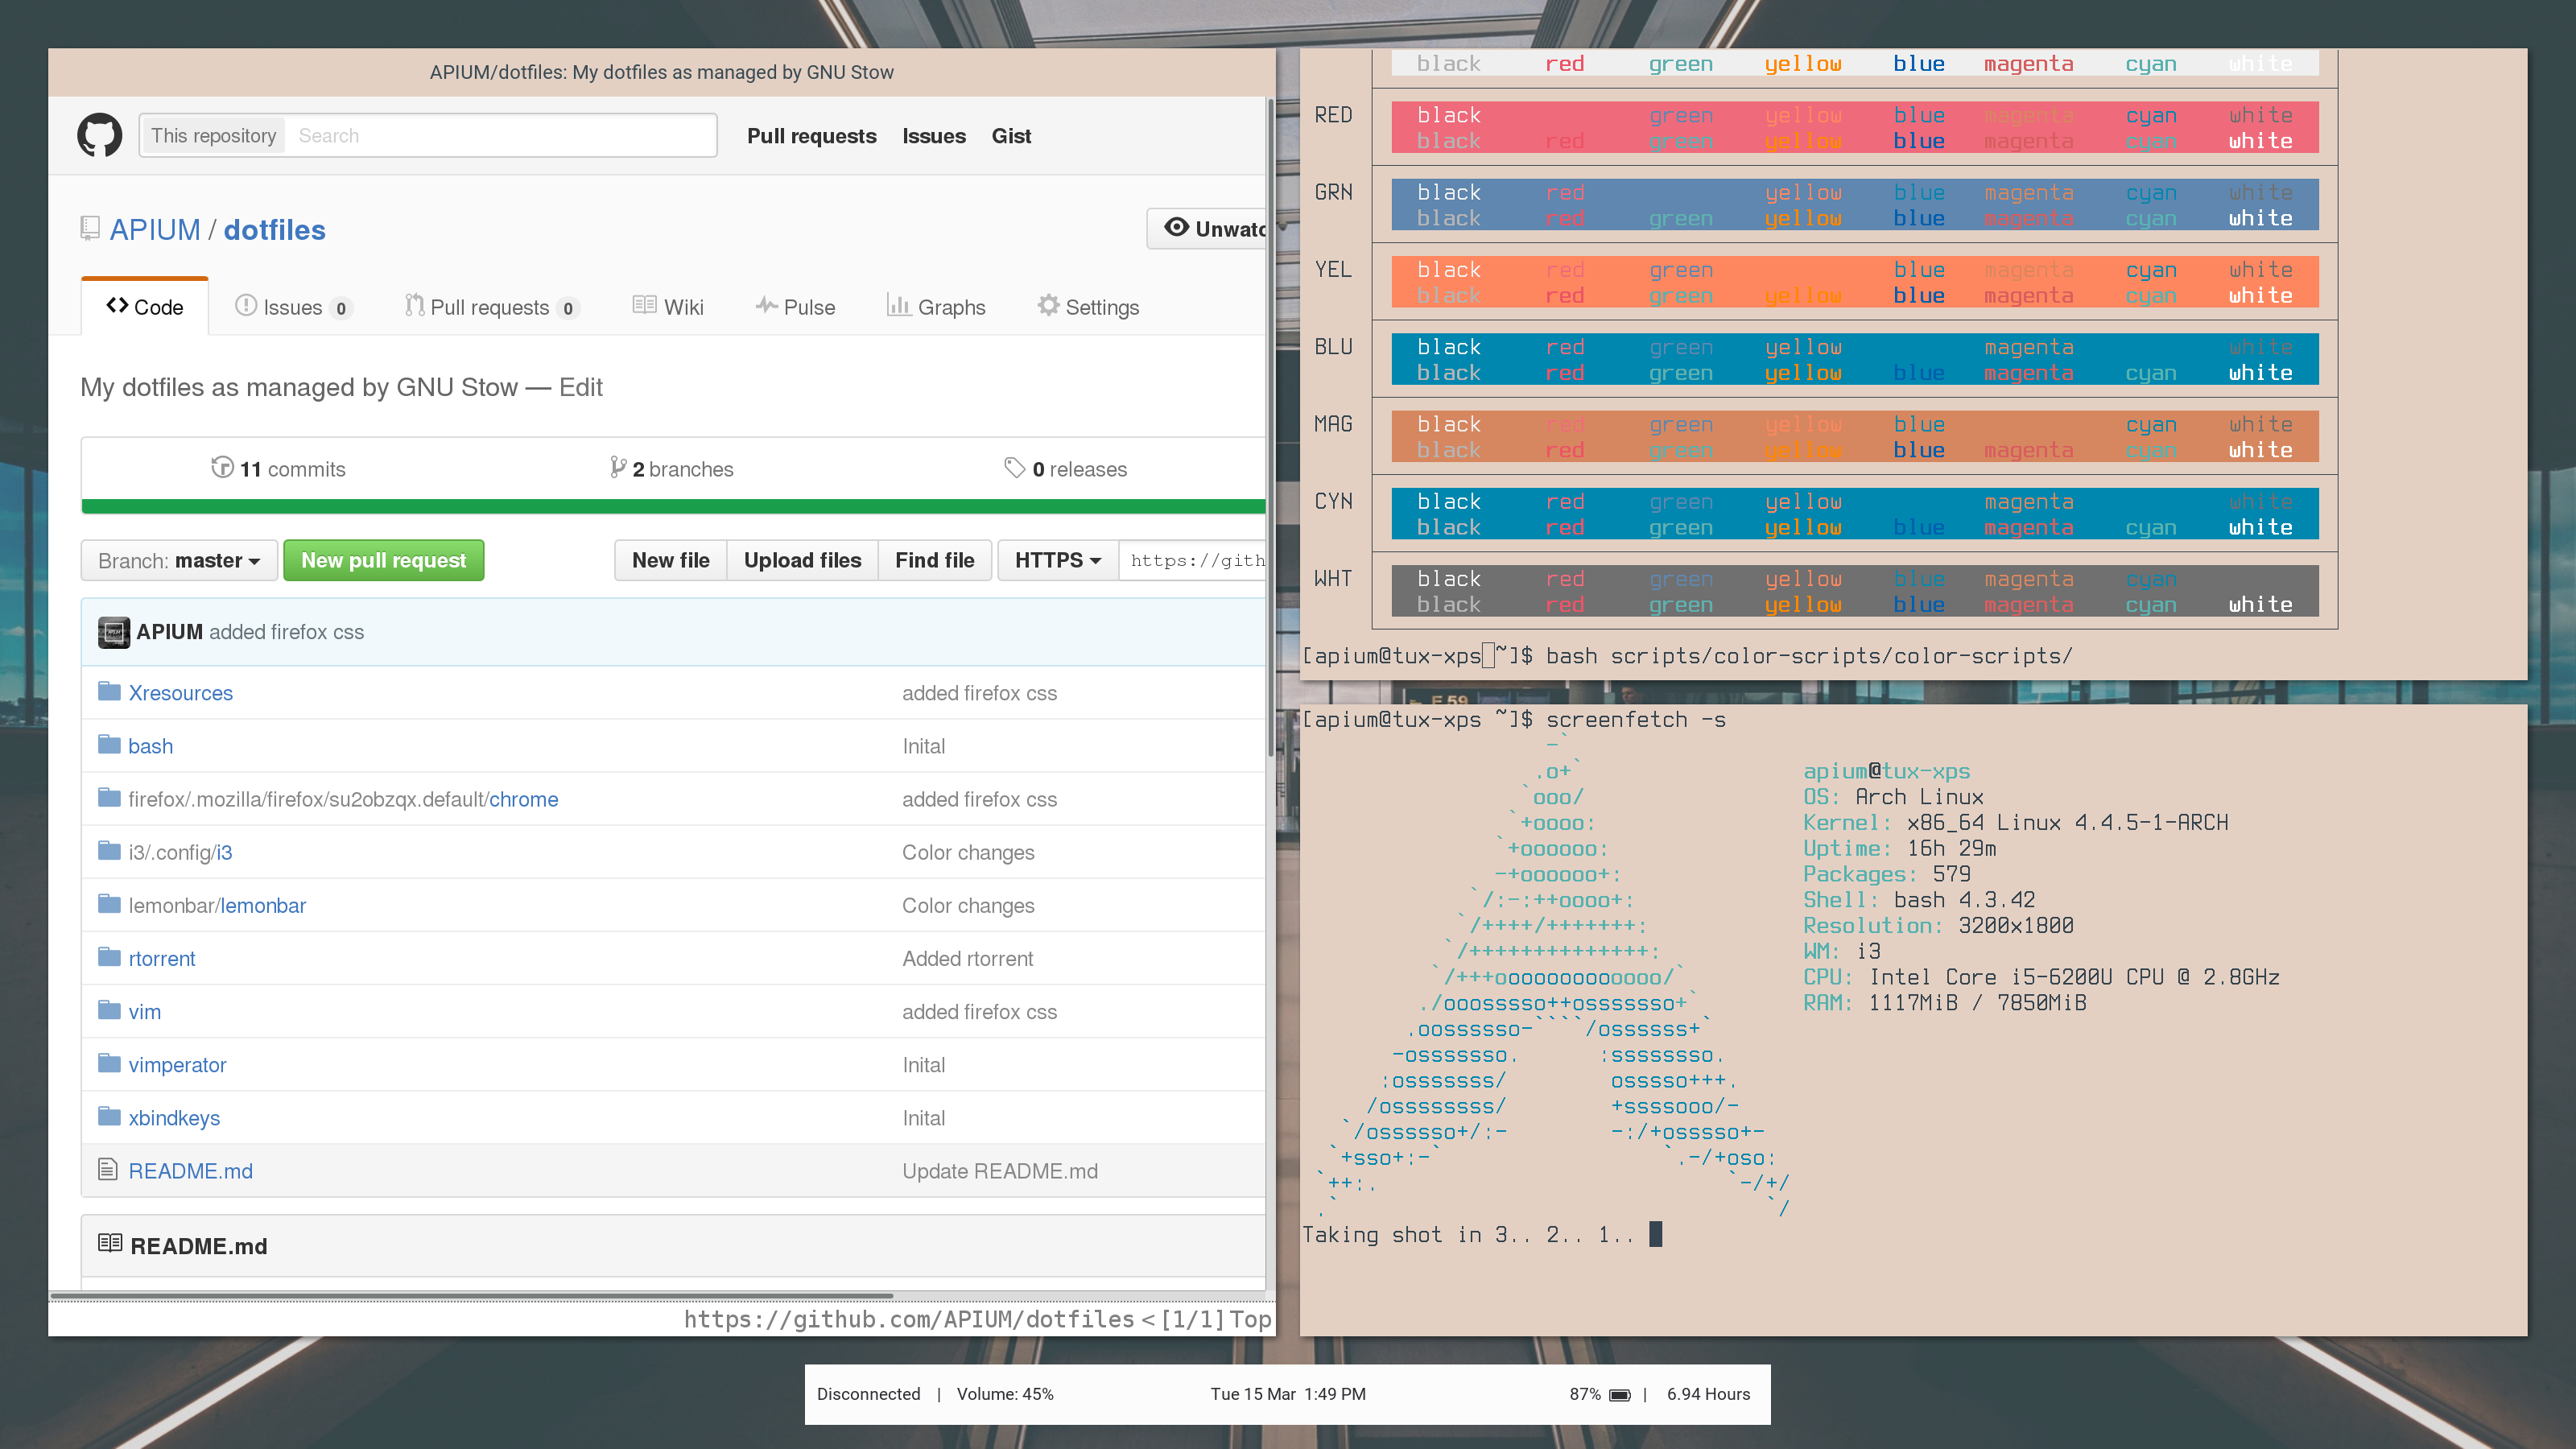Image resolution: width=2576 pixels, height=1449 pixels.
Task: Expand the HTTPS protocol dropdown
Action: [1057, 560]
